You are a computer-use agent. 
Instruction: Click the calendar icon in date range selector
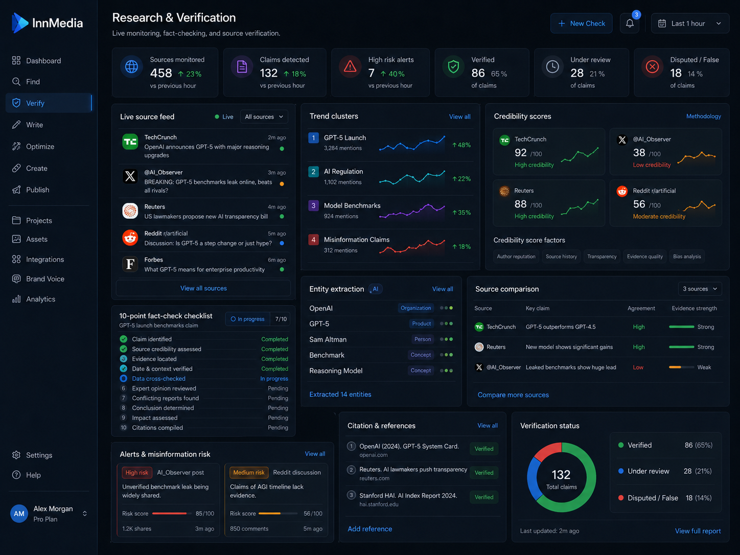662,24
